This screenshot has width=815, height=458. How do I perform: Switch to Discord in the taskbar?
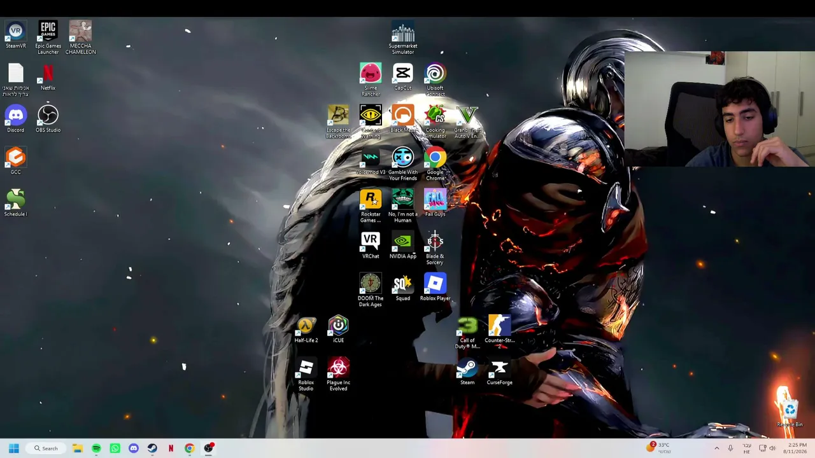pos(134,448)
